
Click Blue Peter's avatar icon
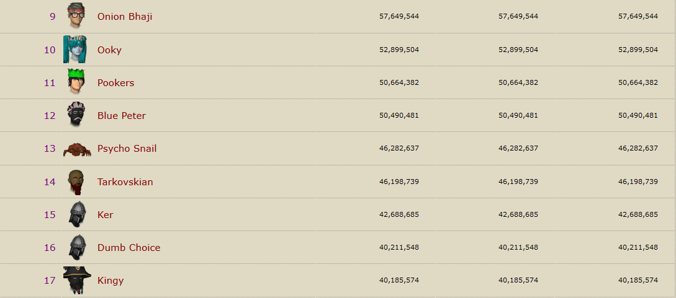76,115
